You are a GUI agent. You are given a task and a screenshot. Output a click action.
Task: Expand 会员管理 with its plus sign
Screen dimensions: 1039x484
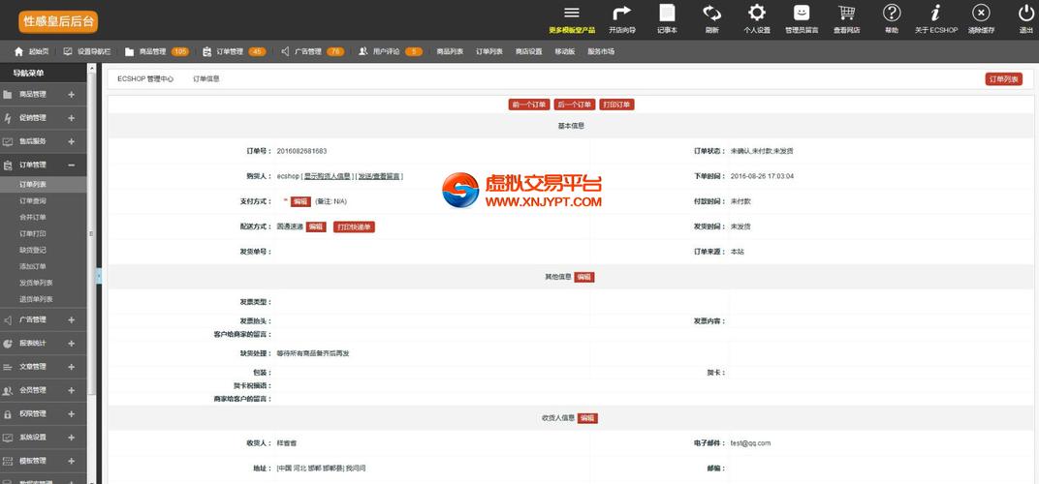72,391
